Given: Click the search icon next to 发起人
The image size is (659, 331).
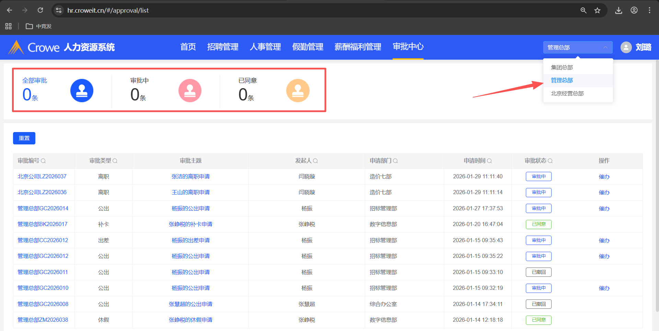Looking at the screenshot, I should pos(315,161).
